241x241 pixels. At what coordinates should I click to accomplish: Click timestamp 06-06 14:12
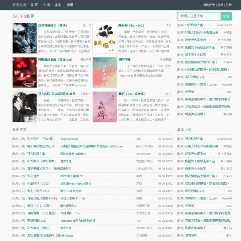click(x=165, y=139)
